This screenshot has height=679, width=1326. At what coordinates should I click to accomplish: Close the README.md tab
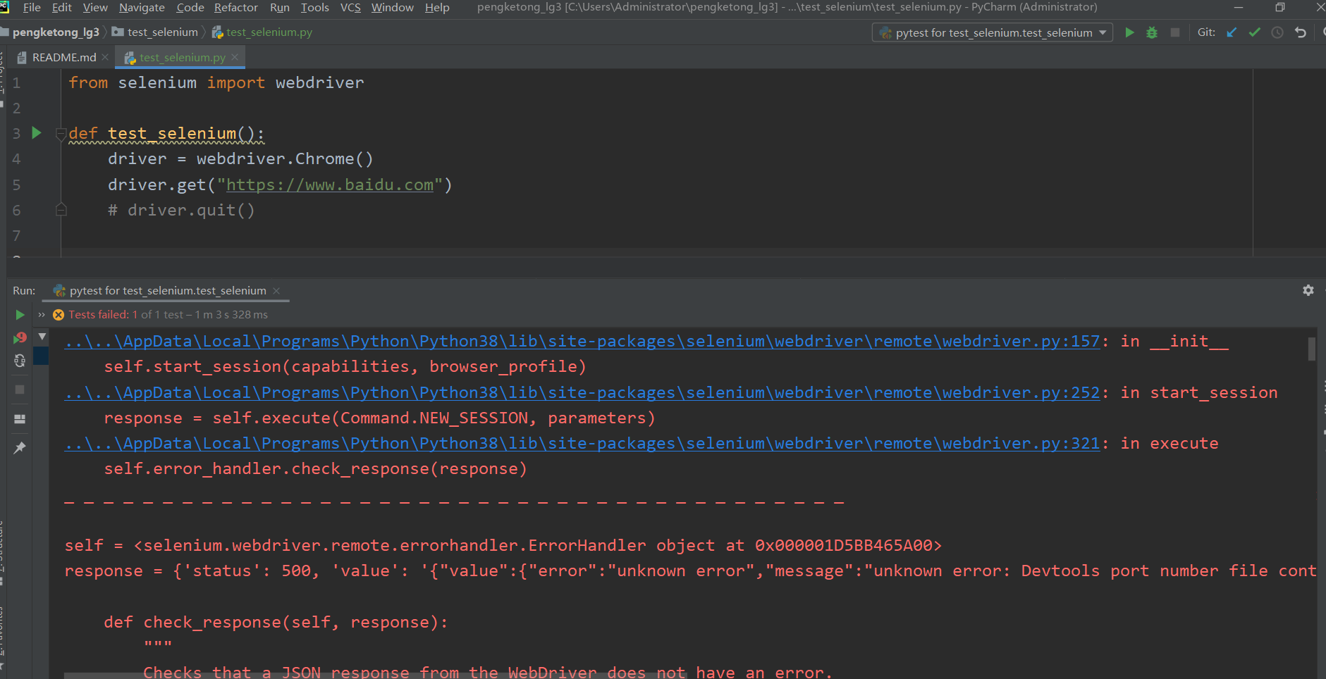pos(105,57)
